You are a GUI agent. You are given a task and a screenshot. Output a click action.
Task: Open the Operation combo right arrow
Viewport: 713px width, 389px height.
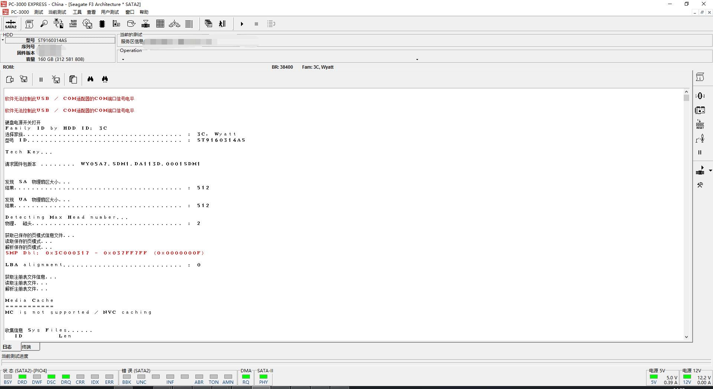click(x=417, y=59)
